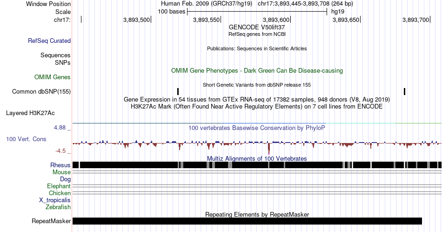Click the RefSeq genes from NCBI title
This screenshot has height=232, width=442.
(257, 34)
